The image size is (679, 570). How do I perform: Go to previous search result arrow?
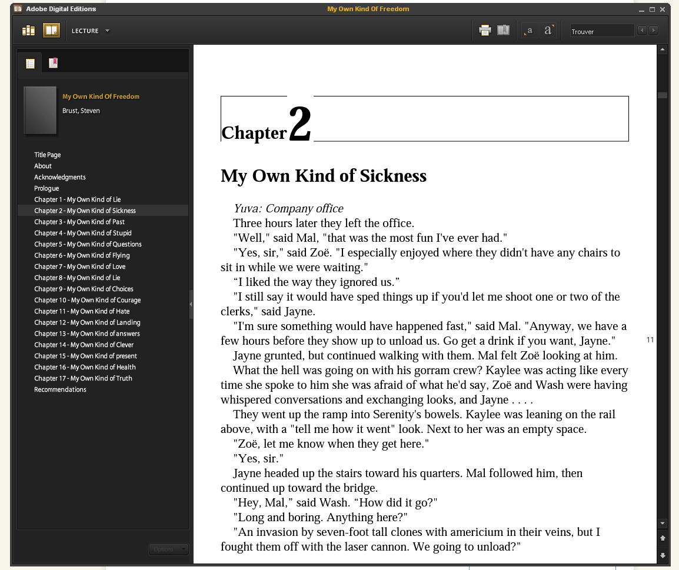[x=643, y=31]
